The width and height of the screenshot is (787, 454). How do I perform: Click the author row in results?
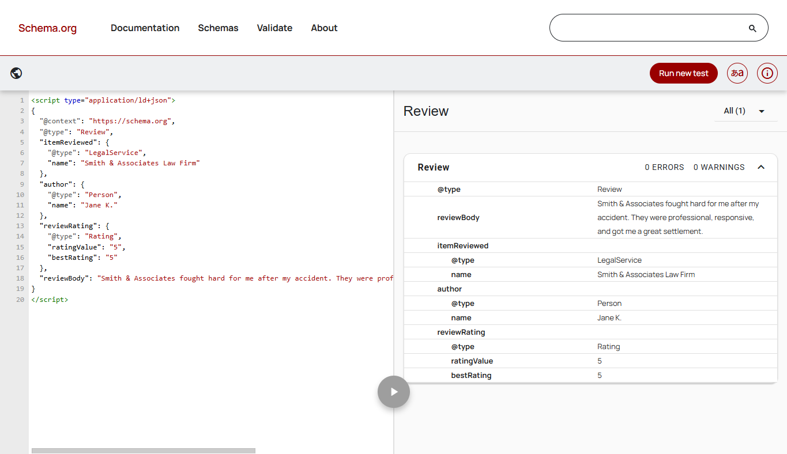click(x=449, y=289)
